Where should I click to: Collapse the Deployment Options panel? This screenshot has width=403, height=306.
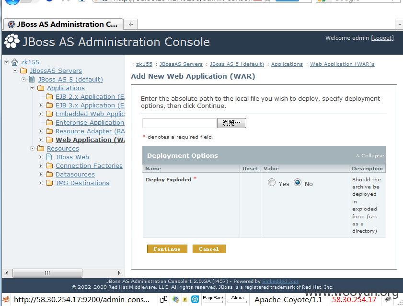point(370,155)
